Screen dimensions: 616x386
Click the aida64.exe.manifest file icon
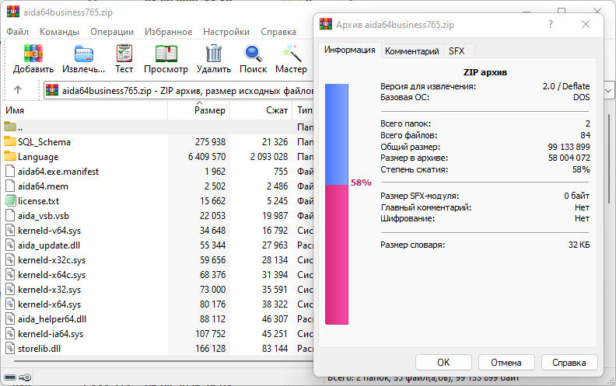click(10, 171)
